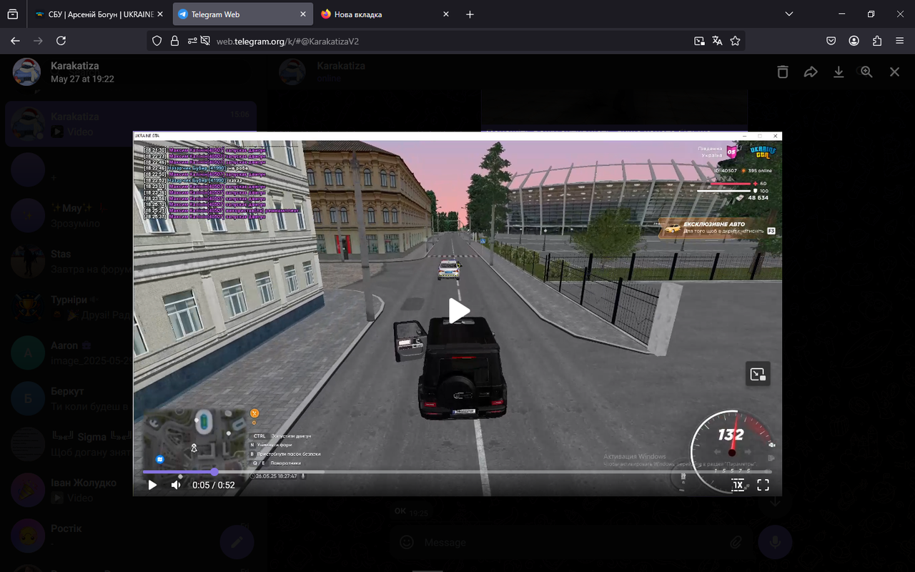Close the Telegram media viewer
915x572 pixels.
(894, 71)
